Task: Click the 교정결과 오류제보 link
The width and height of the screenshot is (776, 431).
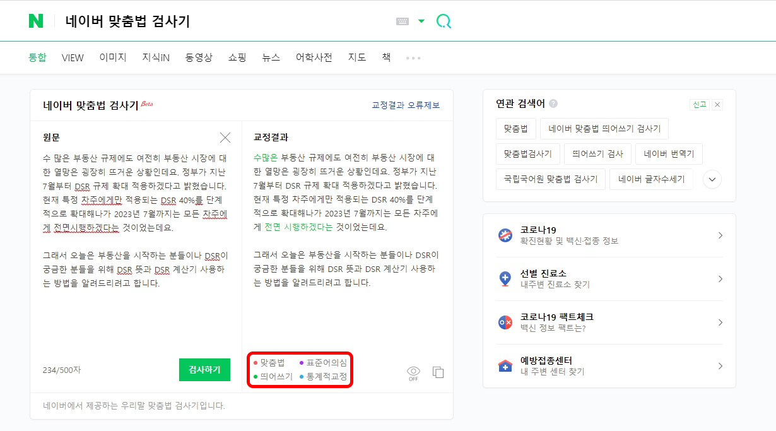Action: [x=406, y=105]
